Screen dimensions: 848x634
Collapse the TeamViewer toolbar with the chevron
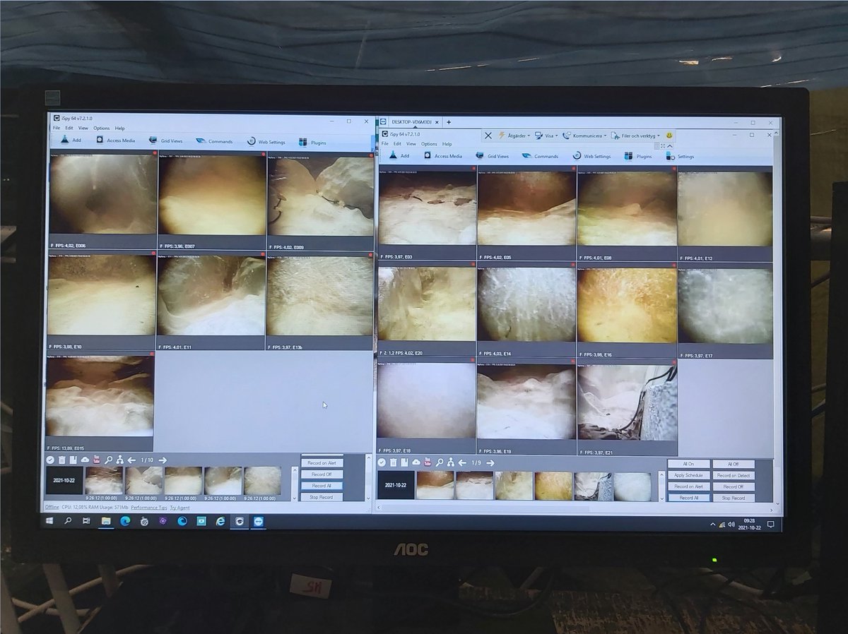[670, 146]
